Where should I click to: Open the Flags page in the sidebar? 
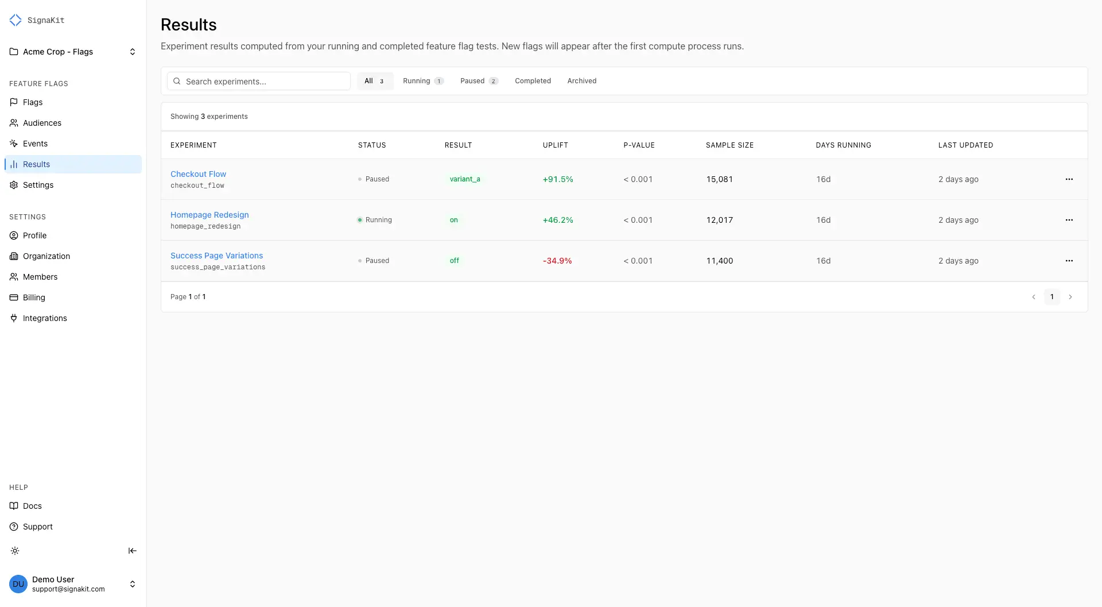[73, 102]
